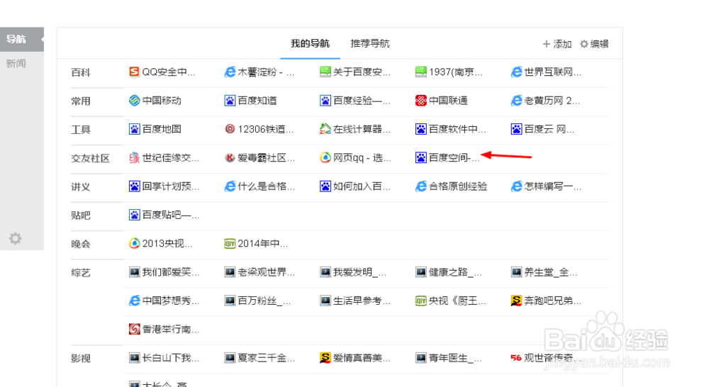Click the 2014年中 iQIYI icon
Screen dimensions: 709x387
point(230,243)
